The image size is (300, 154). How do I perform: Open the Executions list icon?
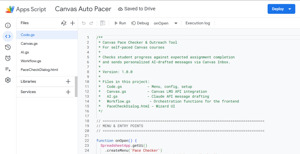point(8,69)
